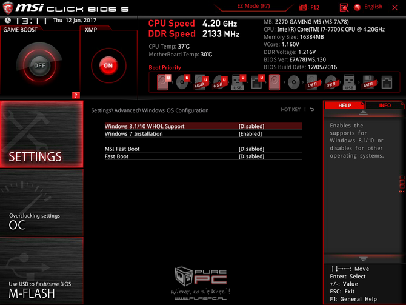Select the legacy USB hard disk boot icon
The width and height of the screenshot is (406, 305).
pos(312,82)
